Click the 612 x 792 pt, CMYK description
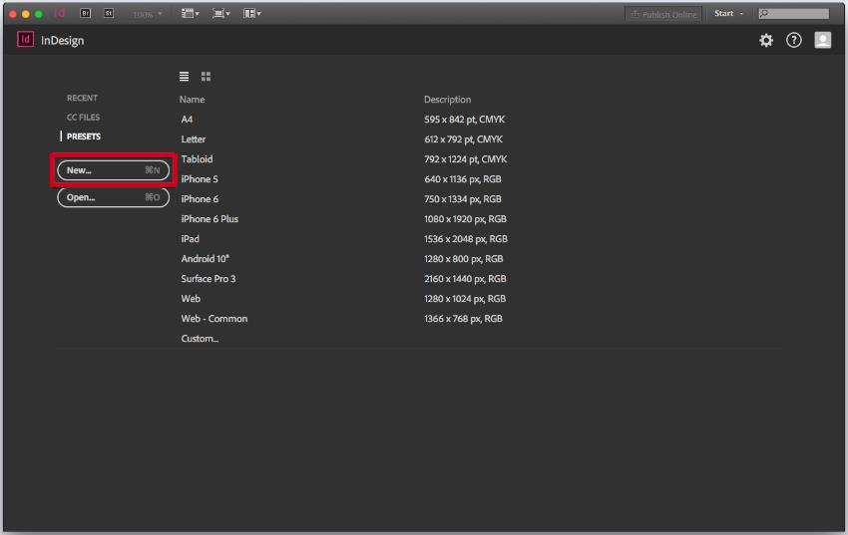This screenshot has width=848, height=535. point(463,139)
